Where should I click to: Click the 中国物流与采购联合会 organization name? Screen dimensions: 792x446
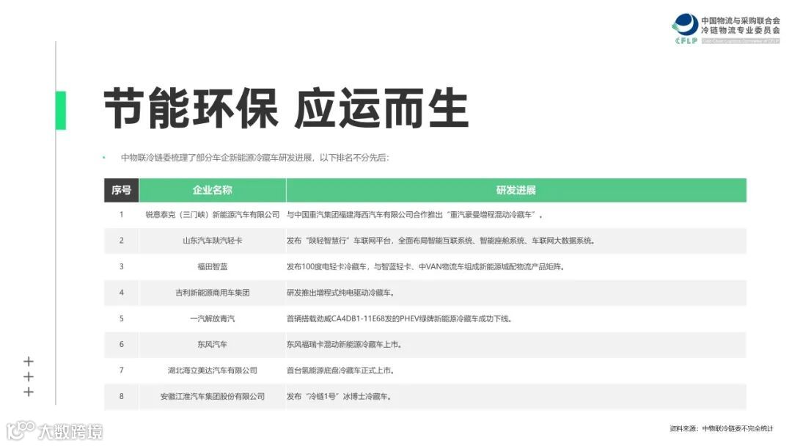[x=741, y=21]
